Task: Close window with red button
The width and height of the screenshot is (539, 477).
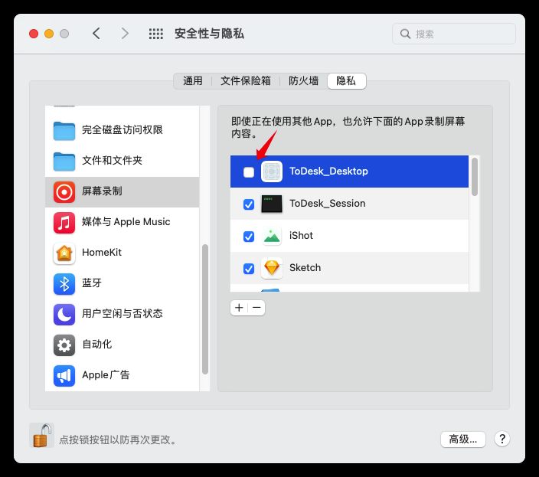Action: (34, 34)
